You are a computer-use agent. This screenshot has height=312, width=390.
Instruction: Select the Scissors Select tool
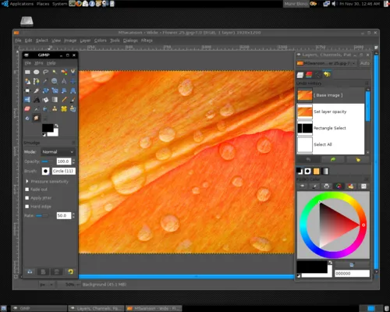tap(73, 72)
